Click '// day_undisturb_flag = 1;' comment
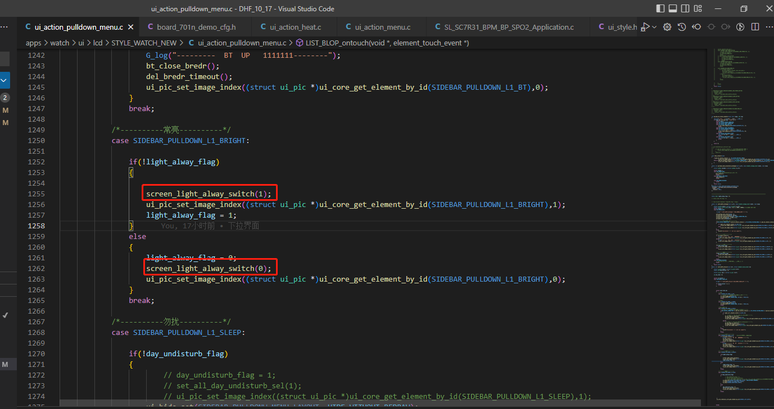The height and width of the screenshot is (409, 774). (x=219, y=375)
